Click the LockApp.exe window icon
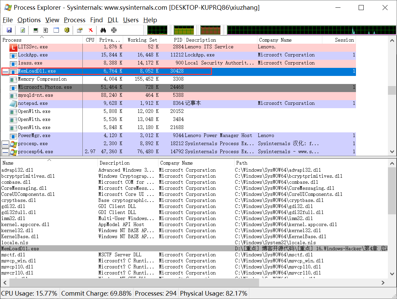 (x=13, y=55)
